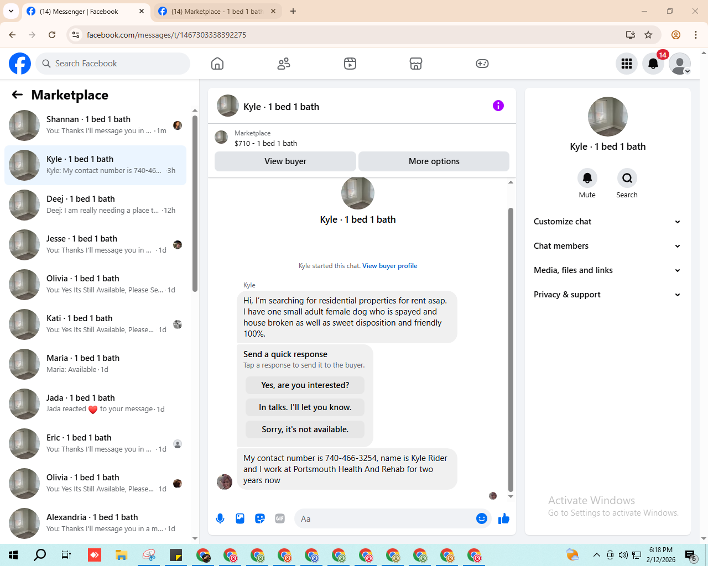The image size is (708, 566).
Task: Open the Windows Start menu
Action: coord(13,555)
